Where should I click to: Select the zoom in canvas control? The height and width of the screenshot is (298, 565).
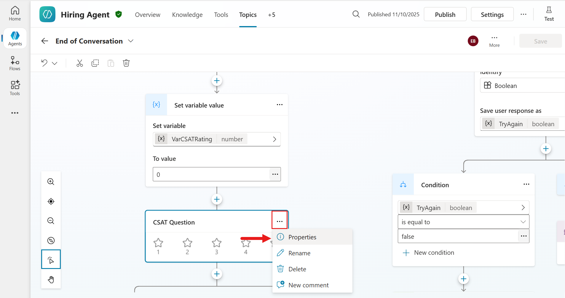[x=51, y=182]
